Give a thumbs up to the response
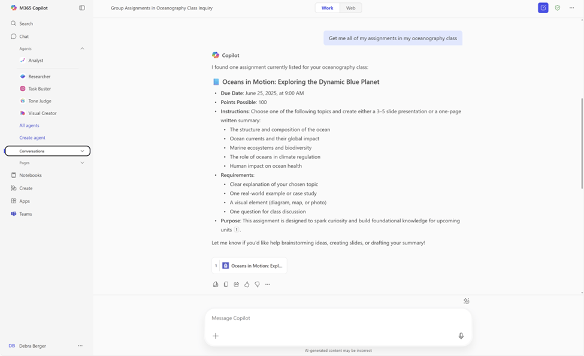The height and width of the screenshot is (356, 584). [x=246, y=284]
